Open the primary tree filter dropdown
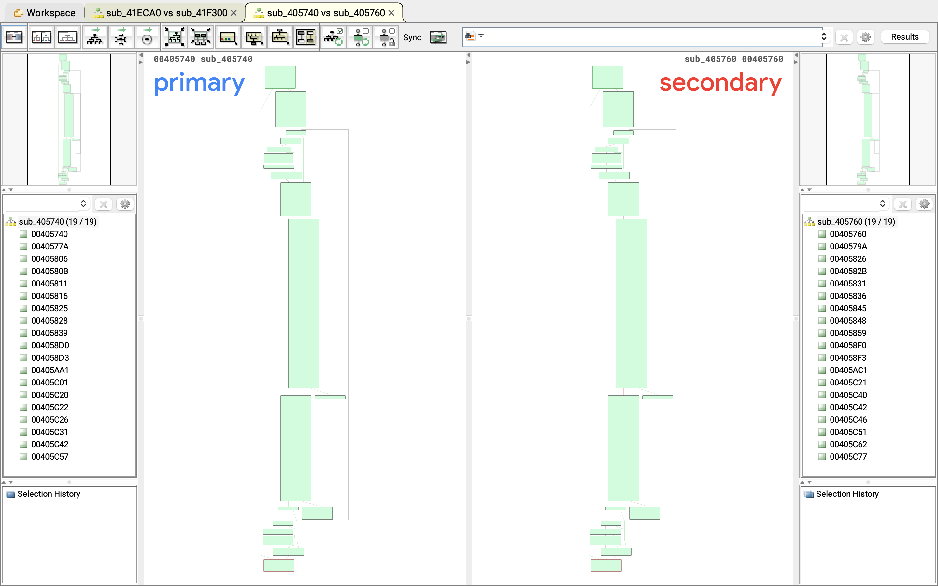Image resolution: width=938 pixels, height=586 pixels. (83, 204)
